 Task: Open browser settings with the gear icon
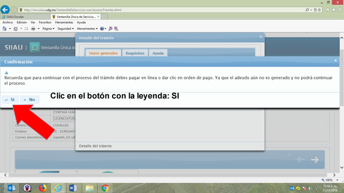click(x=340, y=10)
